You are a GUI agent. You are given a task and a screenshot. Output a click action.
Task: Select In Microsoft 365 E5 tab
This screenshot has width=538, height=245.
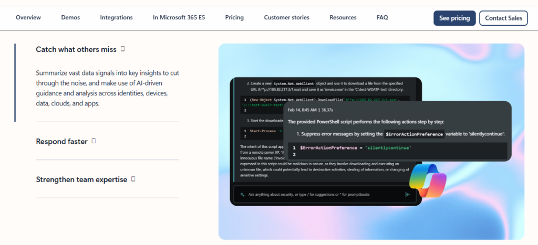(x=179, y=17)
